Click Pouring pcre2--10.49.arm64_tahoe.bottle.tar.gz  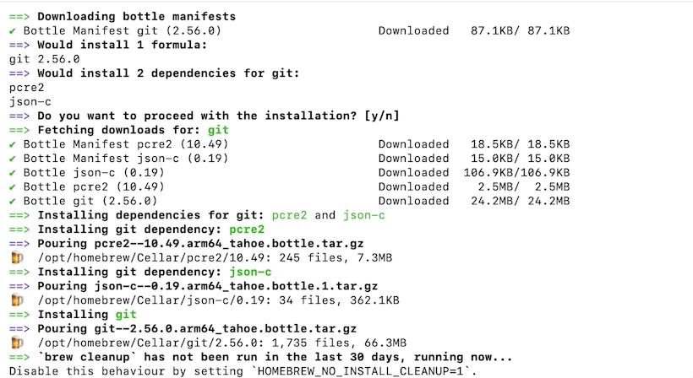pos(200,244)
